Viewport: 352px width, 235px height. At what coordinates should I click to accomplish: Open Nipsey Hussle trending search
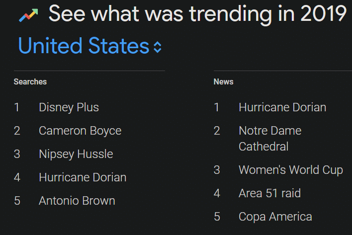click(76, 154)
